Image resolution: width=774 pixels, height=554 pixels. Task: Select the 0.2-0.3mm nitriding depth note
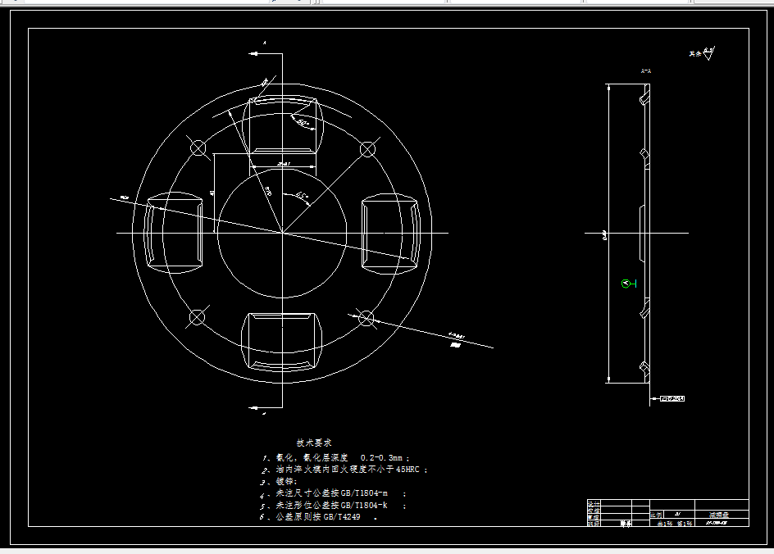335,458
